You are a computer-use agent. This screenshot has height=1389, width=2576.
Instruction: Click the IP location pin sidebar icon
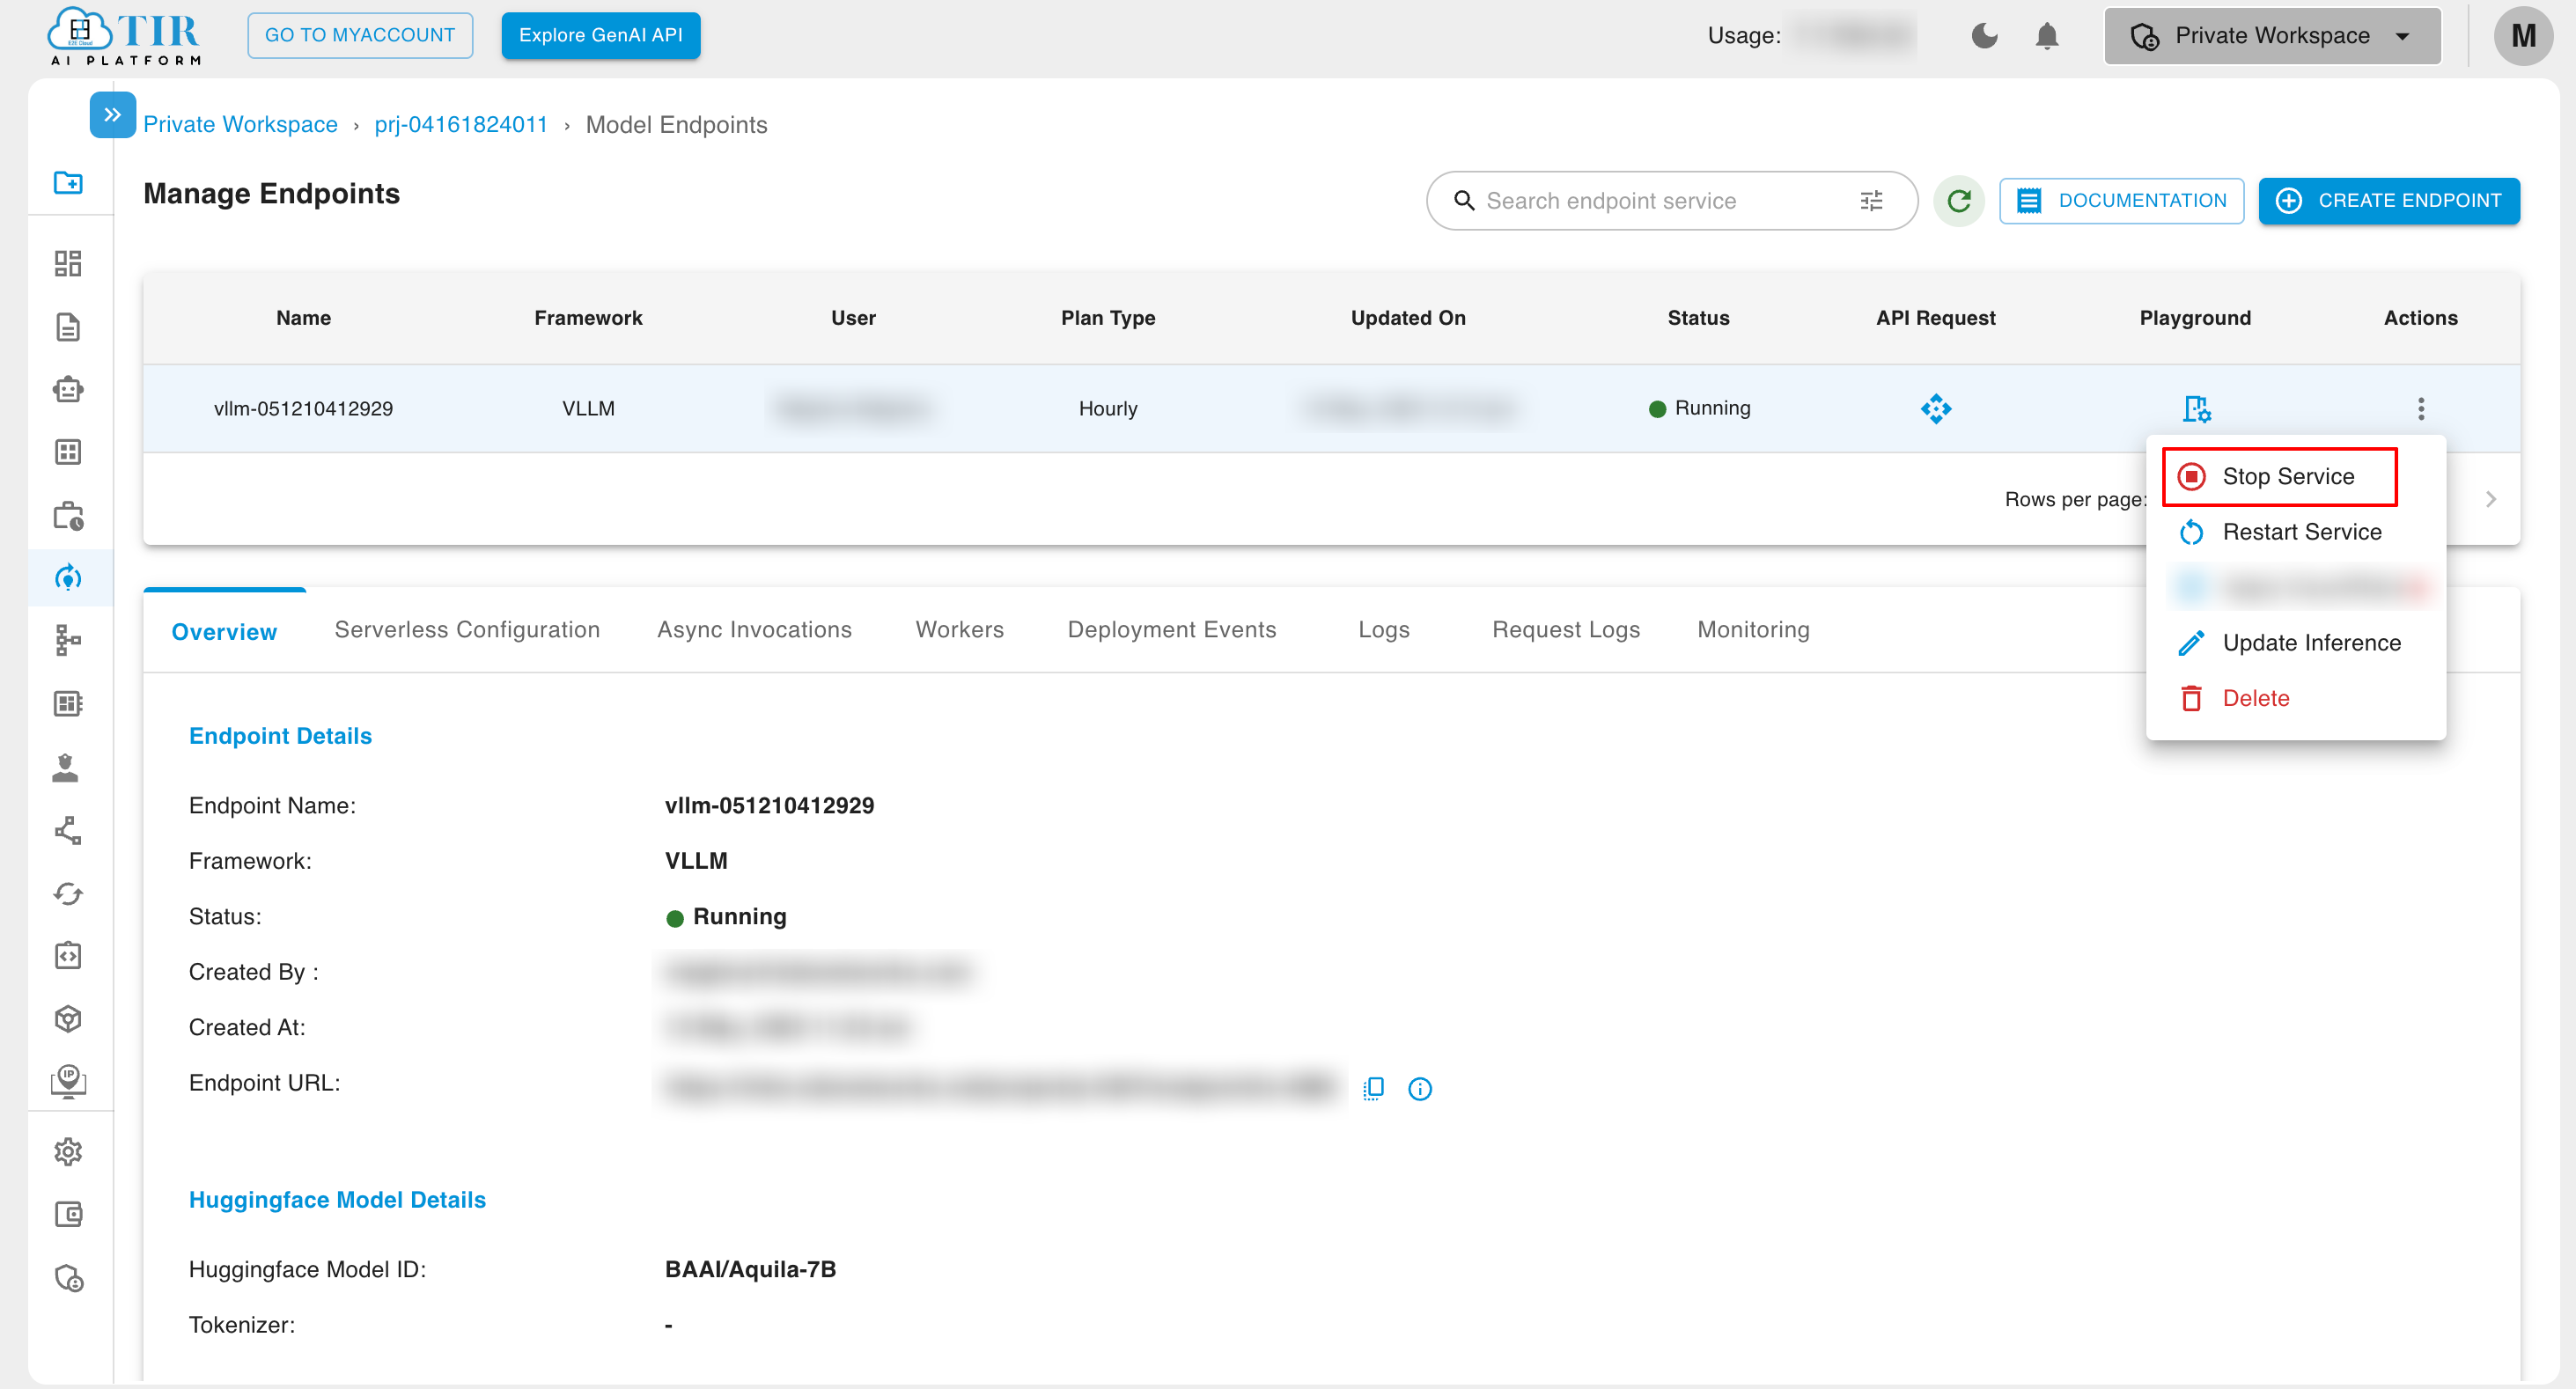pos(68,1081)
